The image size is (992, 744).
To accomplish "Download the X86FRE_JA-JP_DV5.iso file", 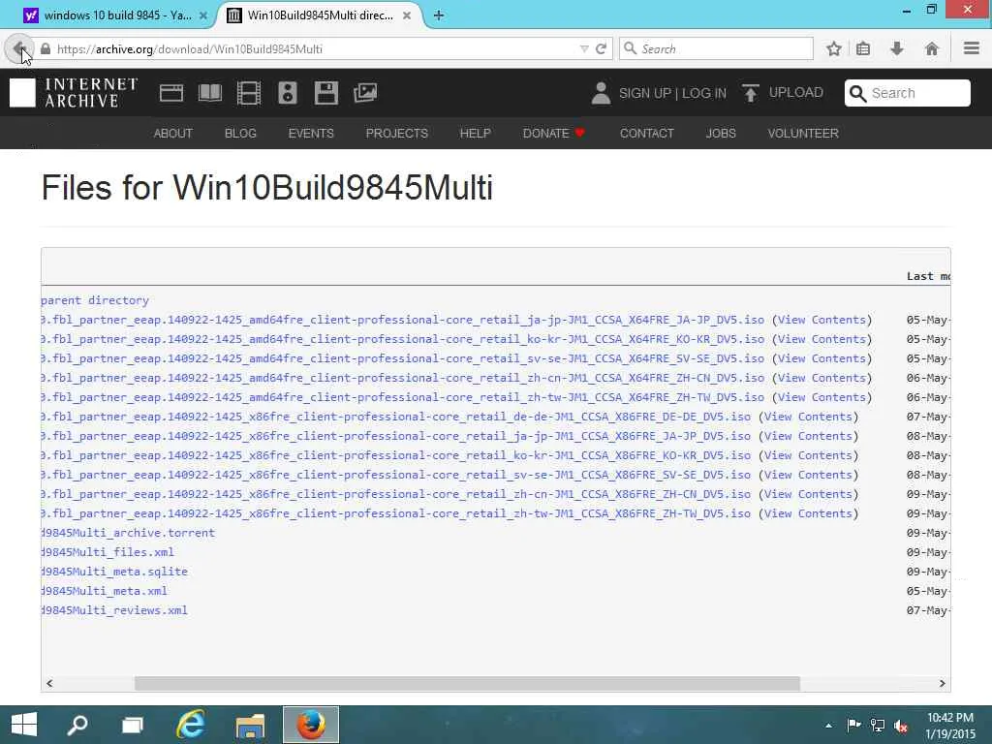I will 396,436.
